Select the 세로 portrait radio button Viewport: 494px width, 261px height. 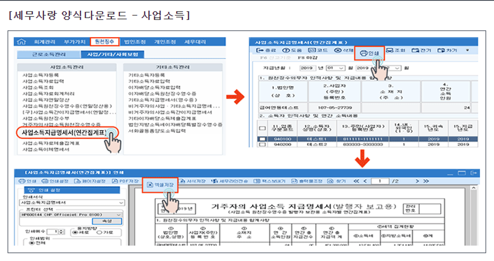(x=75, y=232)
